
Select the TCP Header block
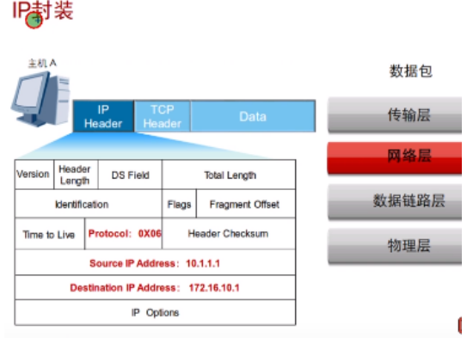163,116
